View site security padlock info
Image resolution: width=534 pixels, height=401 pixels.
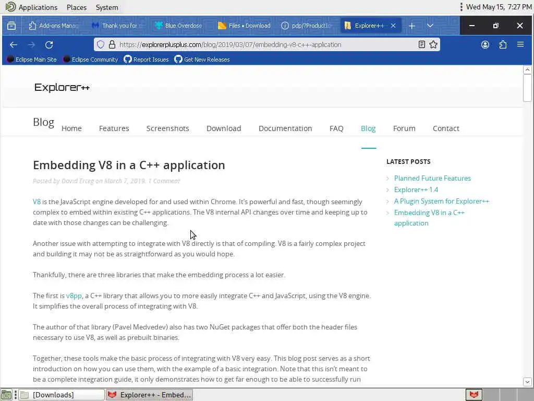click(x=112, y=45)
